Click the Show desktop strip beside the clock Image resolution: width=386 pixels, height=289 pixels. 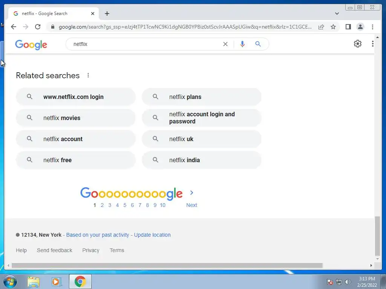coord(383,281)
